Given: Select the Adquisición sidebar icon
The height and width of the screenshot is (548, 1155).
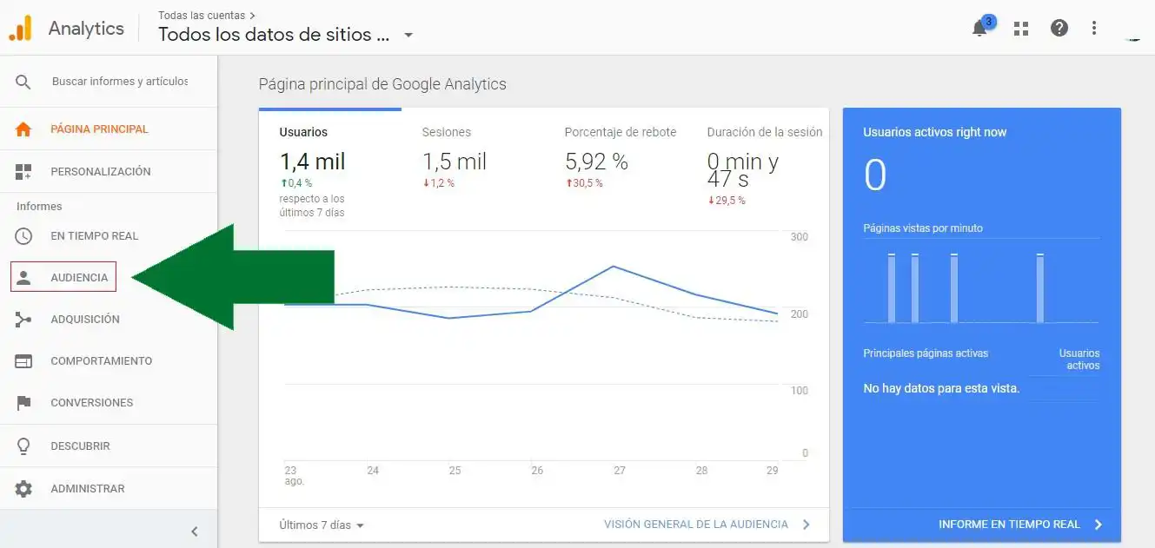Looking at the screenshot, I should [x=24, y=319].
